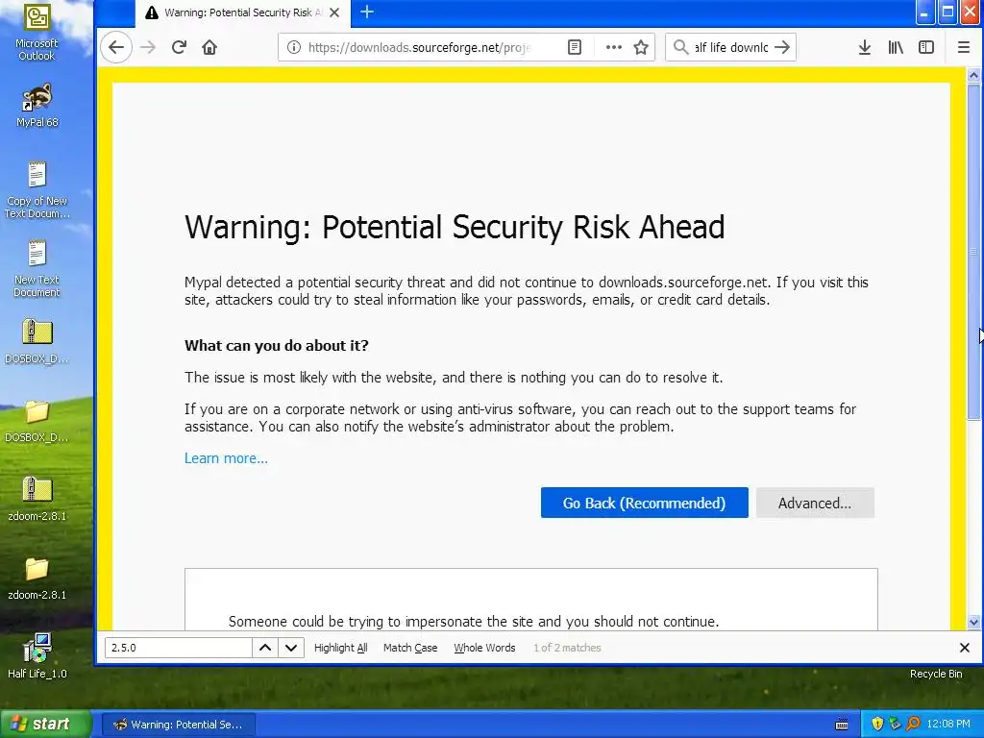Image resolution: width=984 pixels, height=738 pixels.
Task: Select Copy of New Text Document file
Action: [x=37, y=189]
